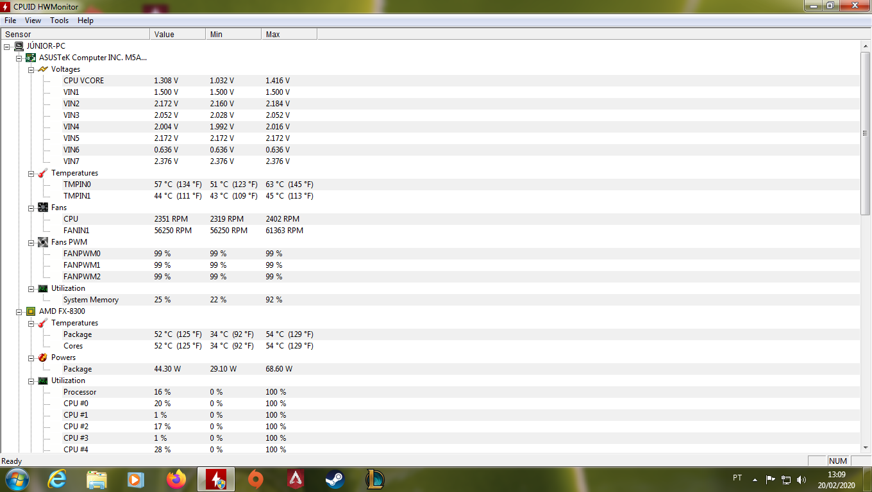Click the PT language indicator
The width and height of the screenshot is (872, 492).
point(737,479)
